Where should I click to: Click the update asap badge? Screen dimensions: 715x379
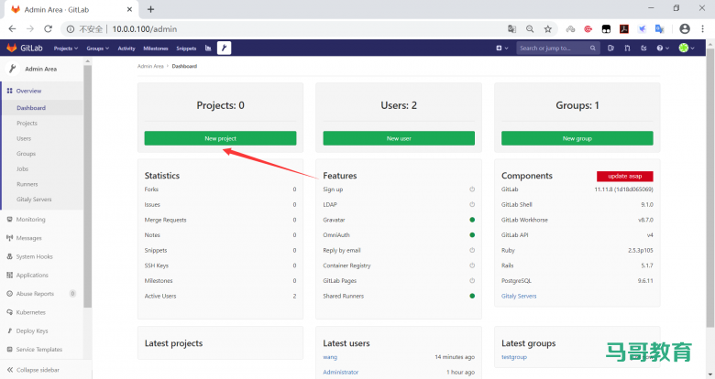pyautogui.click(x=625, y=177)
